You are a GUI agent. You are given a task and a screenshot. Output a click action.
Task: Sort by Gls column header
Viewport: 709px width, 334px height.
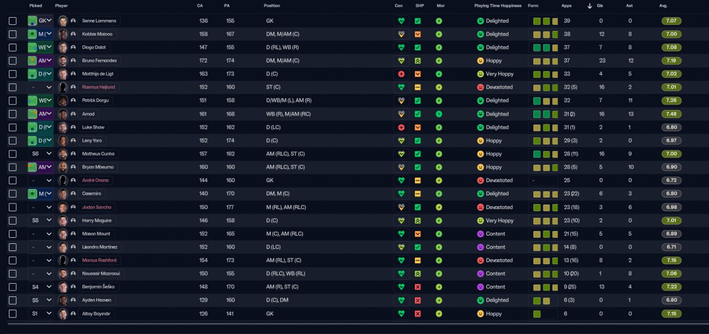click(x=600, y=6)
